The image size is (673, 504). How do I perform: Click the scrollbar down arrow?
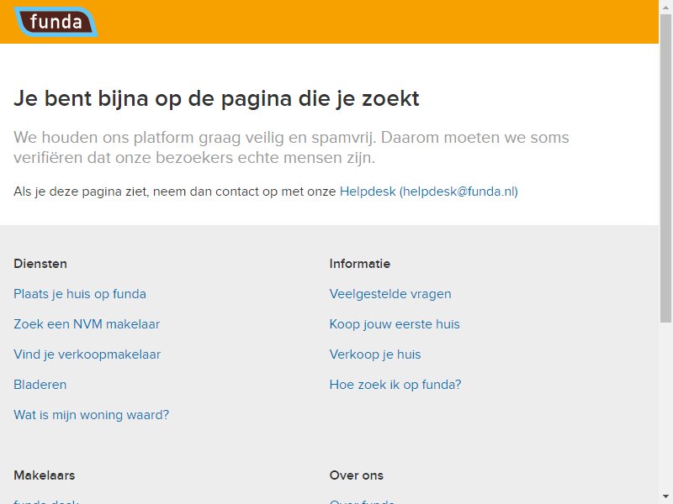tap(665, 497)
